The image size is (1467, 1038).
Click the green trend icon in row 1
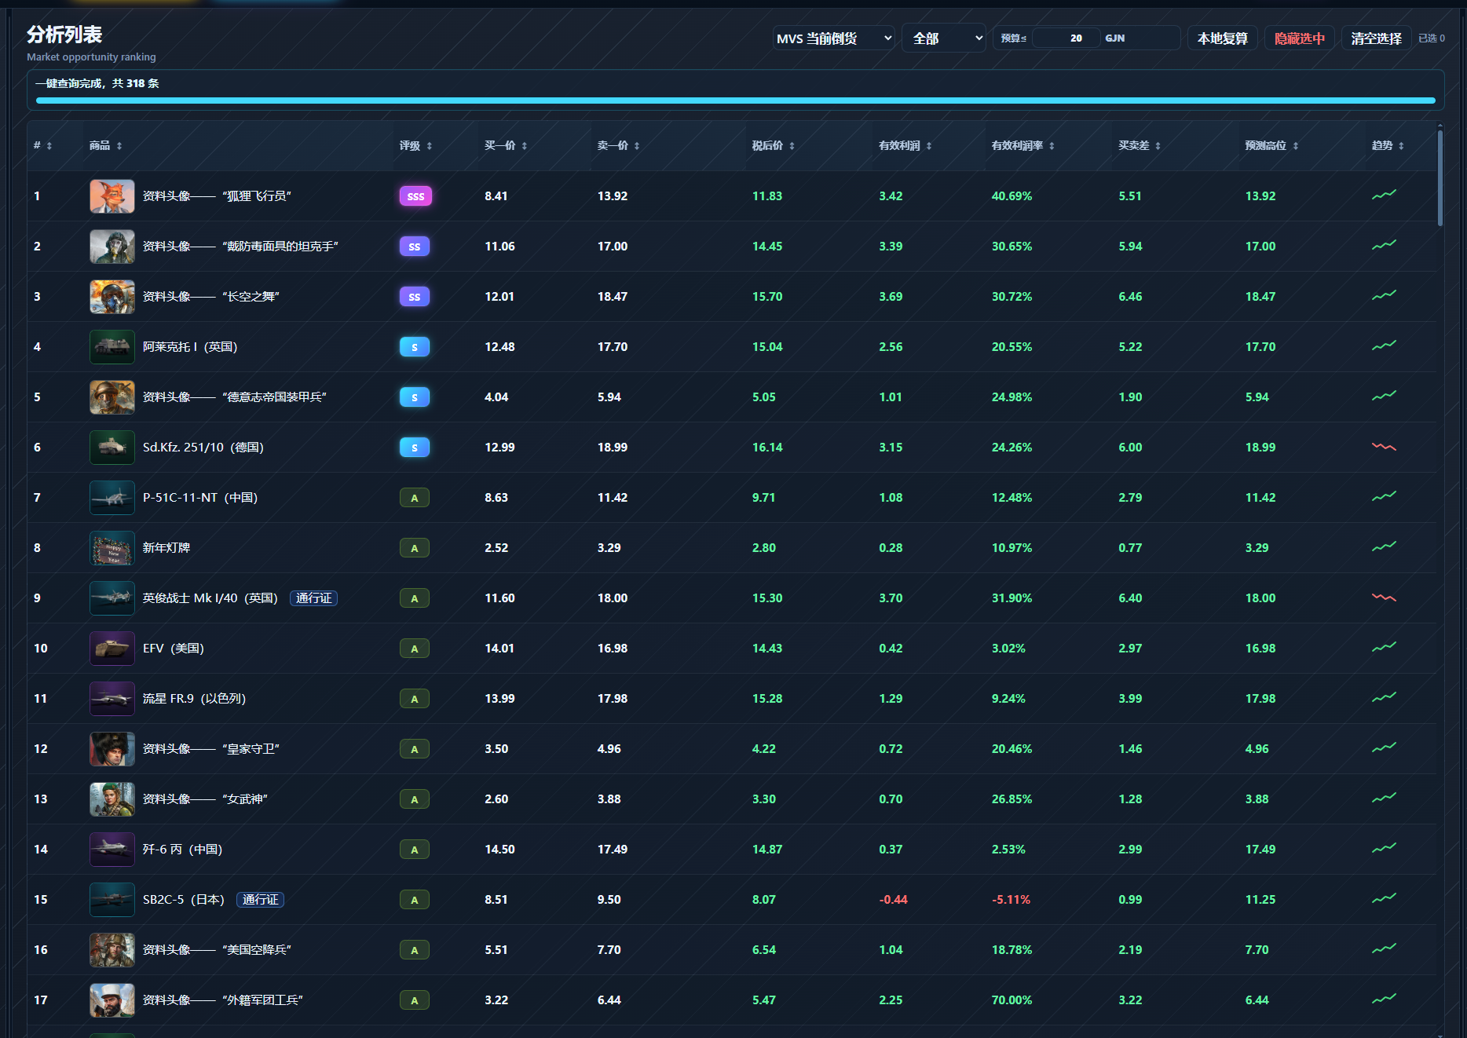click(1384, 195)
